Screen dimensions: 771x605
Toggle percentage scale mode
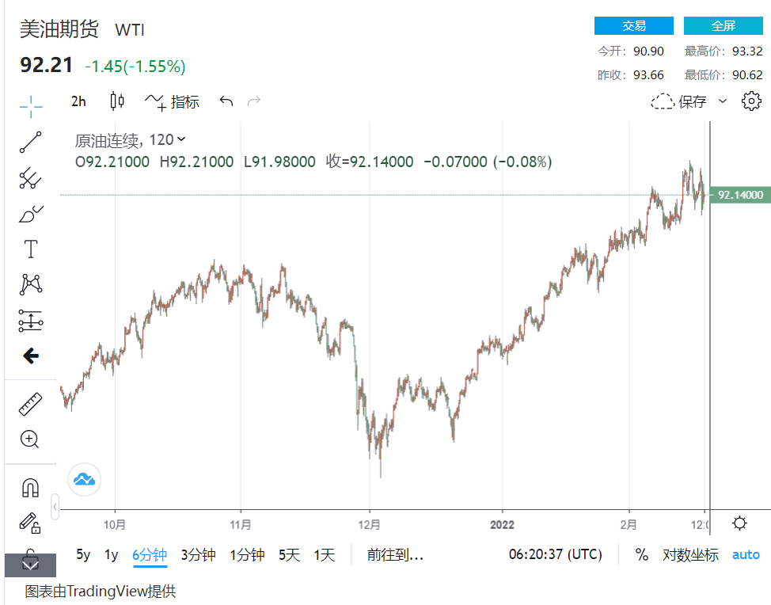point(641,554)
